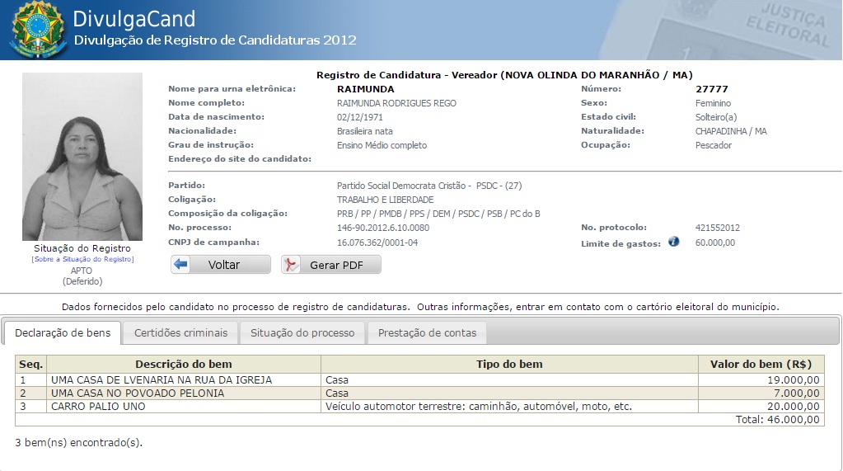
Task: Click the info icon beside Limite de gastos
Action: [673, 242]
